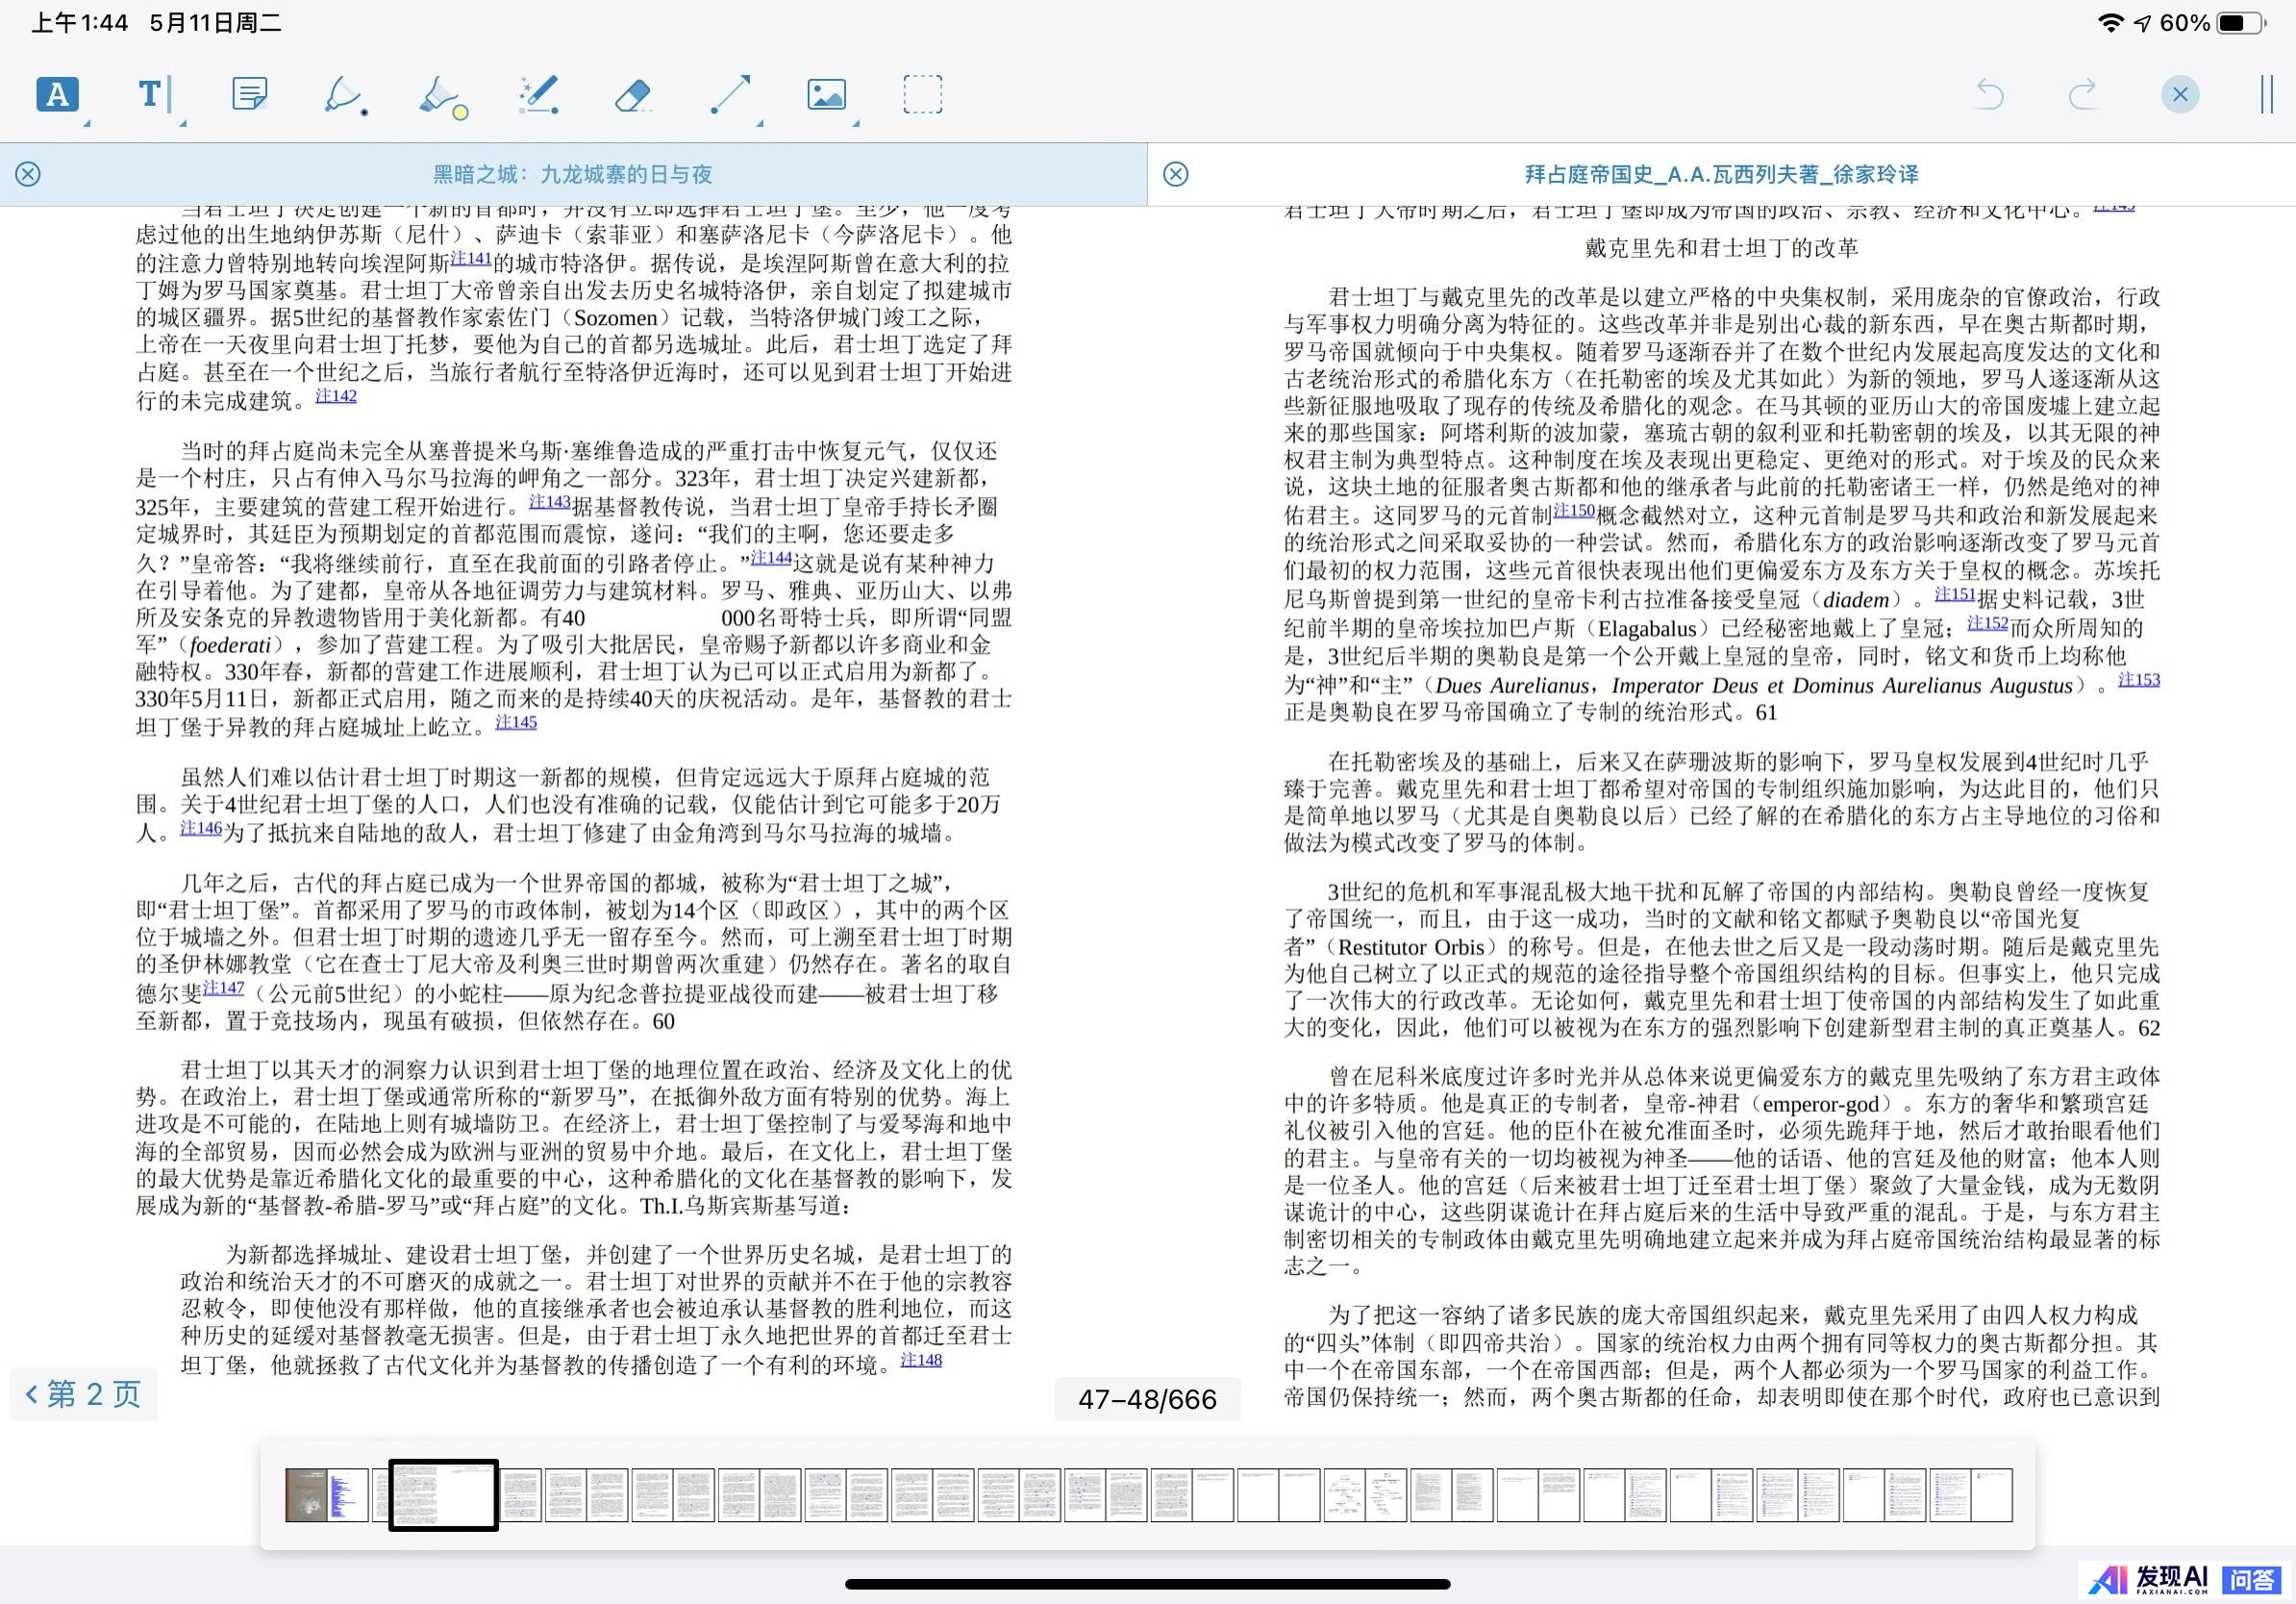This screenshot has height=1604, width=2296.
Task: Open footnote link 注151
Action: tap(1955, 594)
